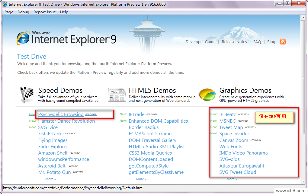Click the RSS feed icon
This screenshot has width=308, height=194.
(x=282, y=42)
